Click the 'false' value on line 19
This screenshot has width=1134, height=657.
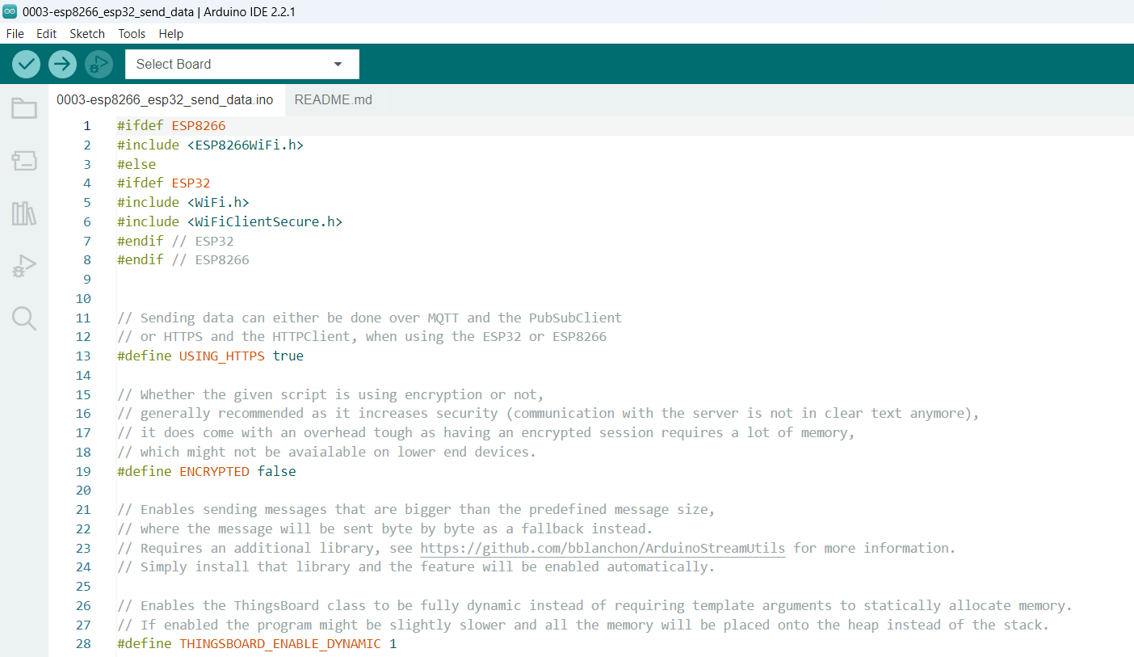(277, 471)
